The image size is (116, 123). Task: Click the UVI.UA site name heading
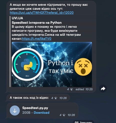17,18
